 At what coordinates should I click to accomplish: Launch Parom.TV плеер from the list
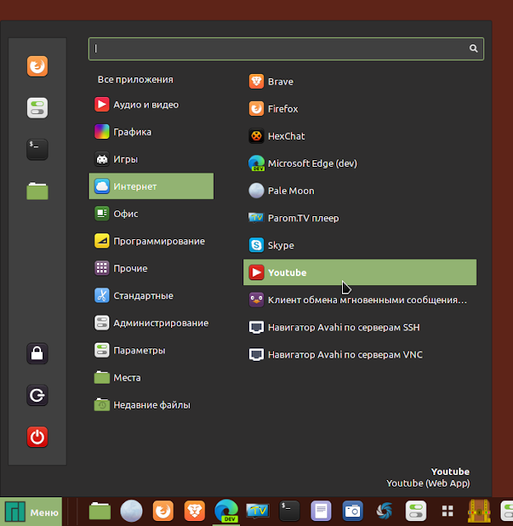pos(359,218)
